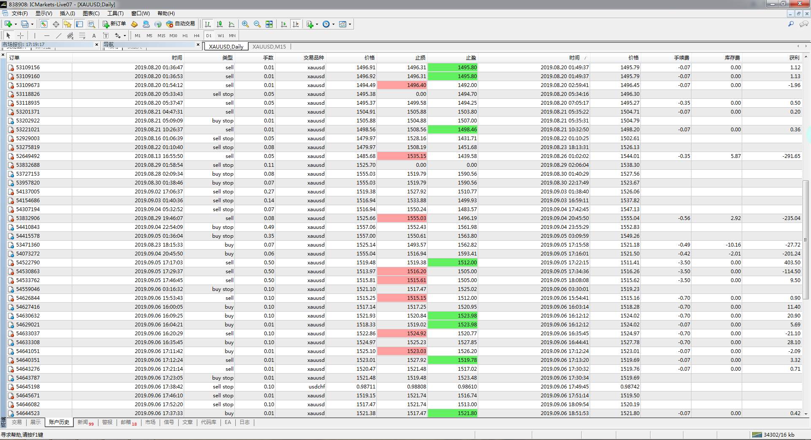The height and width of the screenshot is (440, 811).
Task: Open the 图表(C) menu
Action: pyautogui.click(x=91, y=14)
